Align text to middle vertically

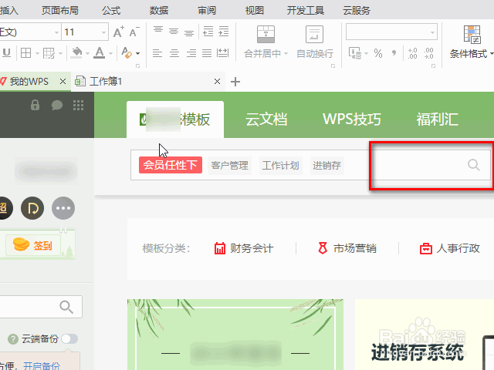[x=174, y=31]
